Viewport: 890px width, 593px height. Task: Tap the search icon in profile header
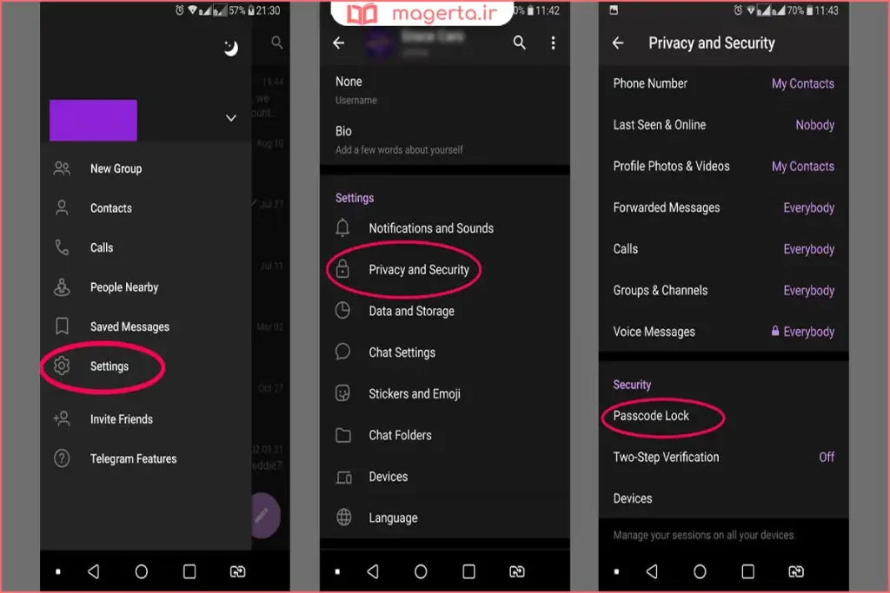point(519,43)
